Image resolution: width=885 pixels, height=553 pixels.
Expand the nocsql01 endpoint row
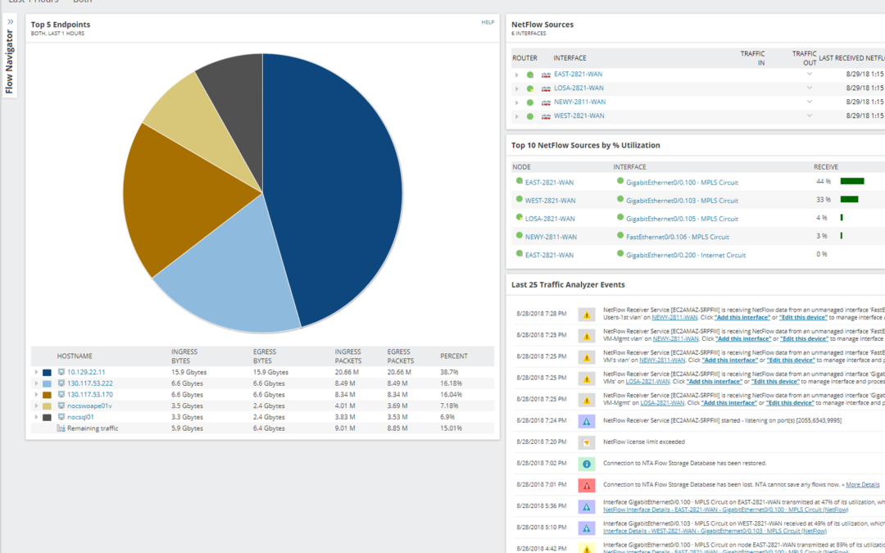tap(36, 418)
